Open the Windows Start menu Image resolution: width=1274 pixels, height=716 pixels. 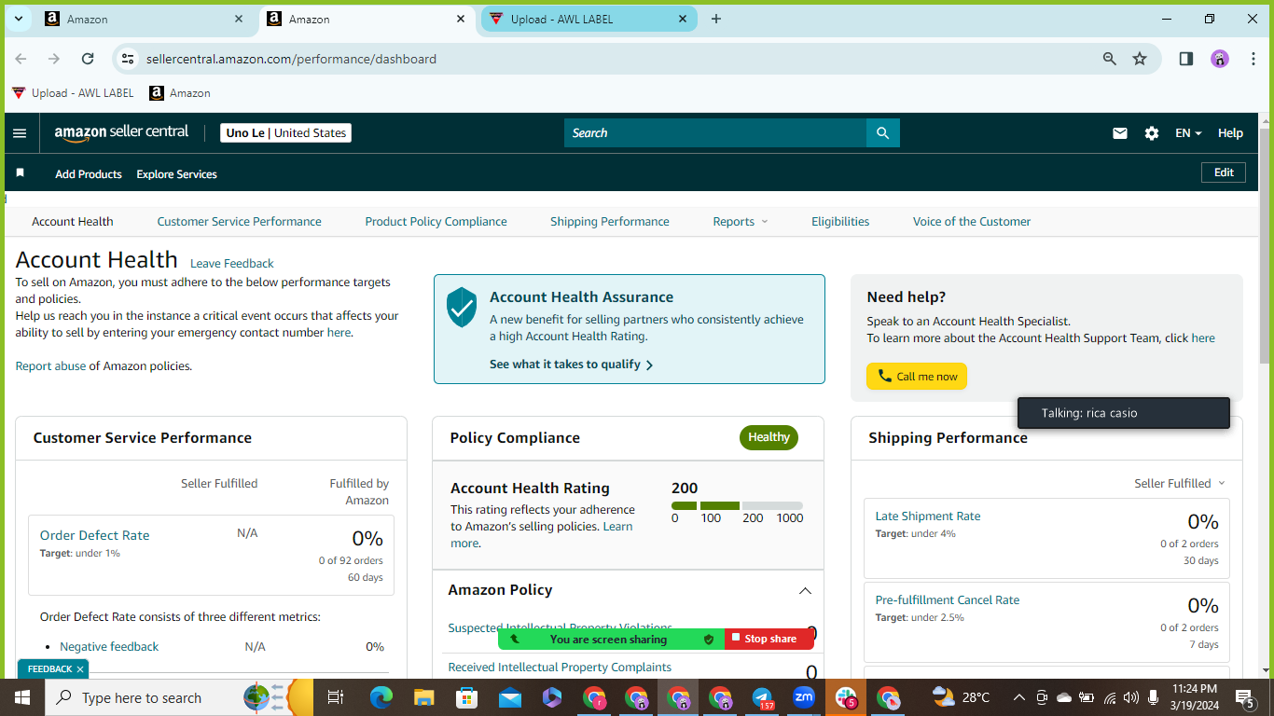point(21,697)
